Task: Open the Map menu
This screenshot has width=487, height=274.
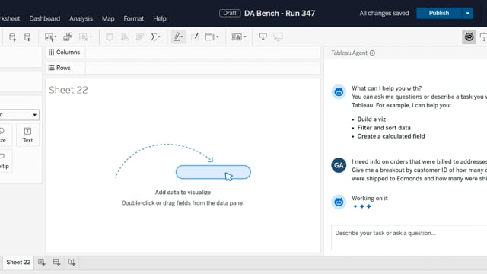Action: click(x=108, y=18)
